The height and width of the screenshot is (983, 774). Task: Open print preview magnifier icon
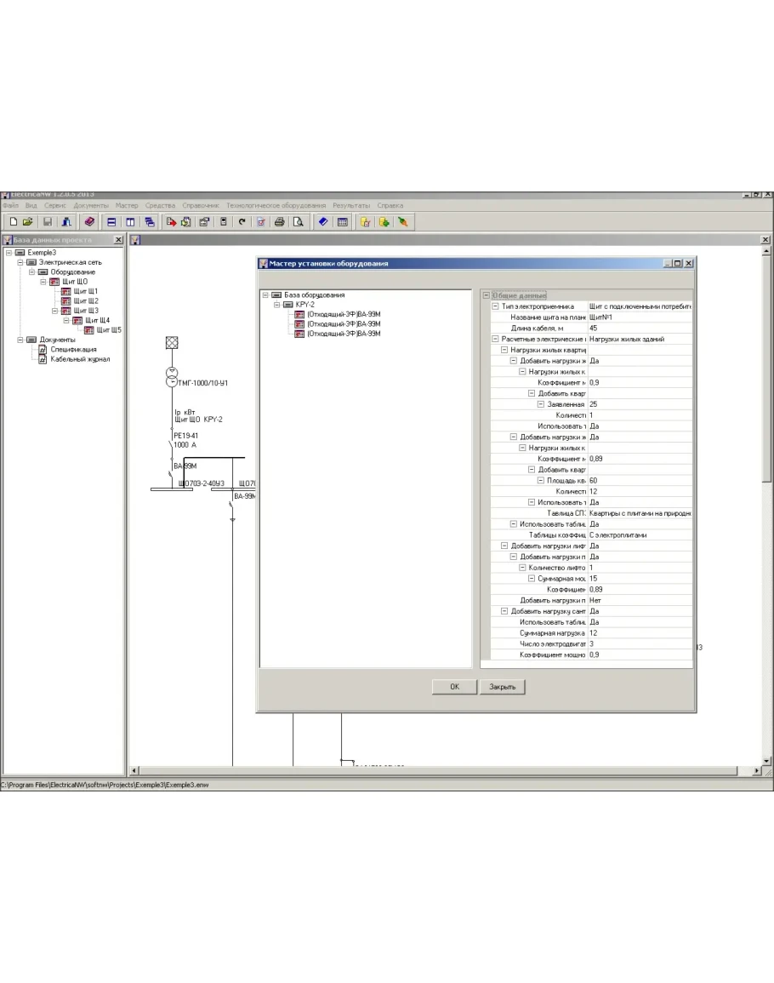pos(298,222)
